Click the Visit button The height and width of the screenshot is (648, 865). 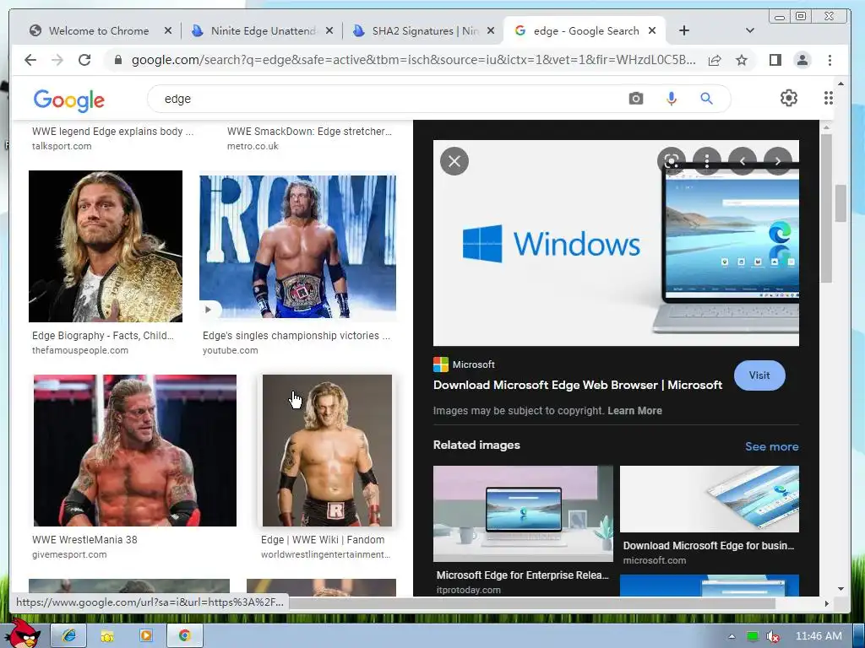(759, 375)
